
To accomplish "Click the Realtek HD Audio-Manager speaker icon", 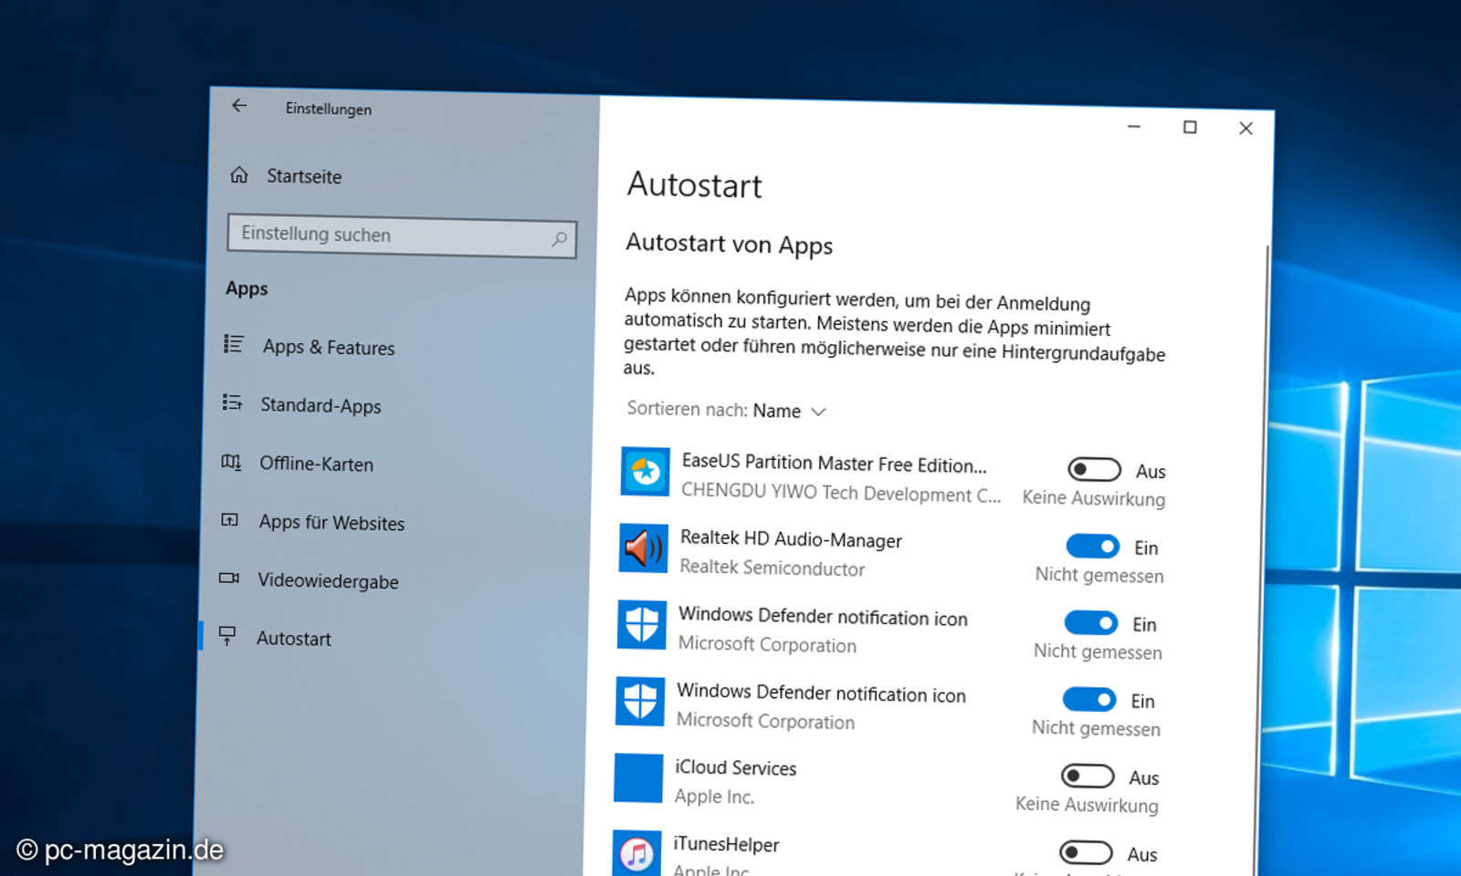I will tap(643, 548).
